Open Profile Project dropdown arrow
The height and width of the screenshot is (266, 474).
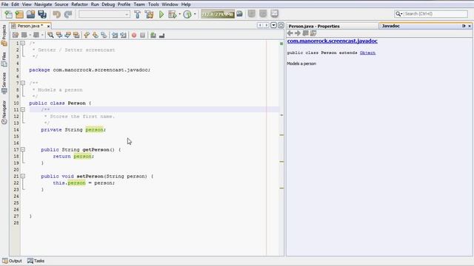coord(195,14)
